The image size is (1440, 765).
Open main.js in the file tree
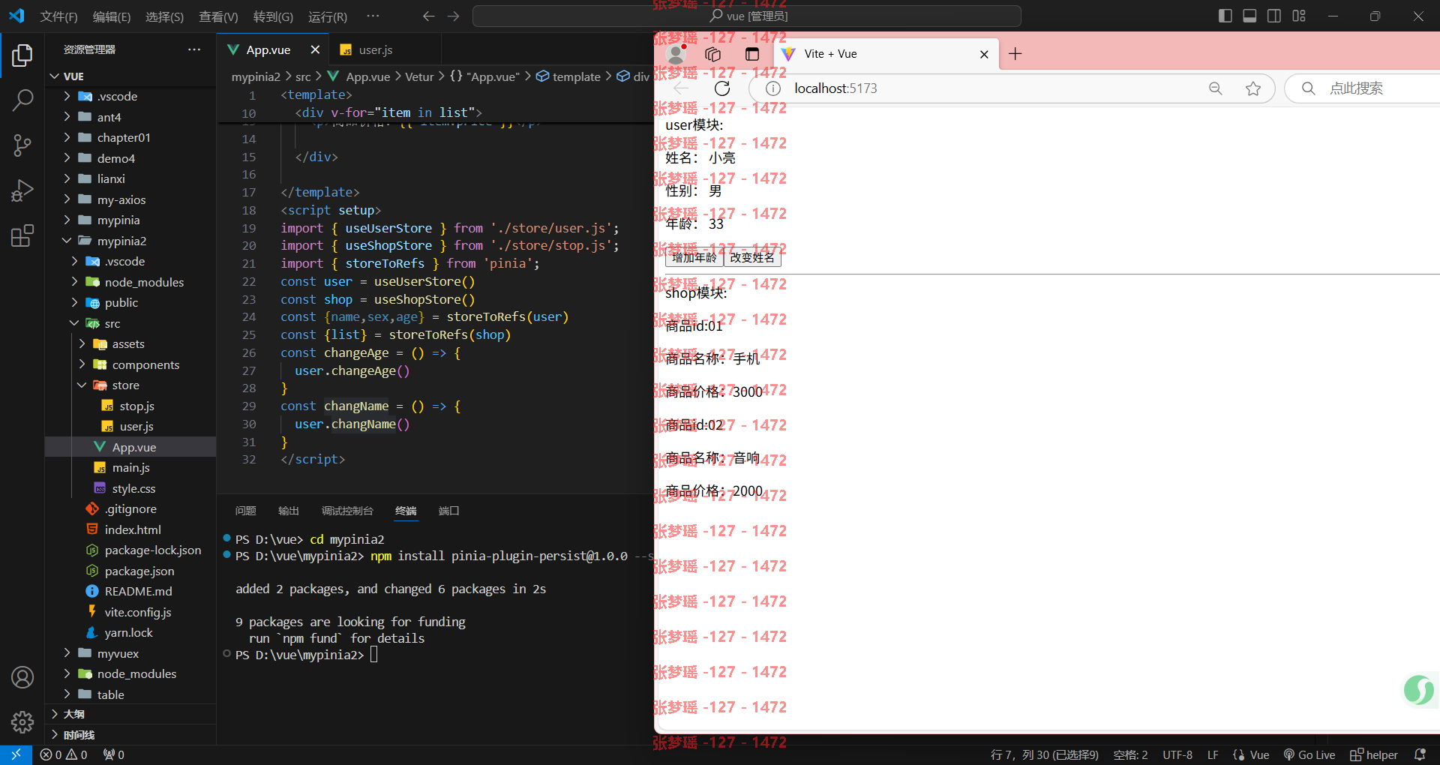click(x=130, y=468)
